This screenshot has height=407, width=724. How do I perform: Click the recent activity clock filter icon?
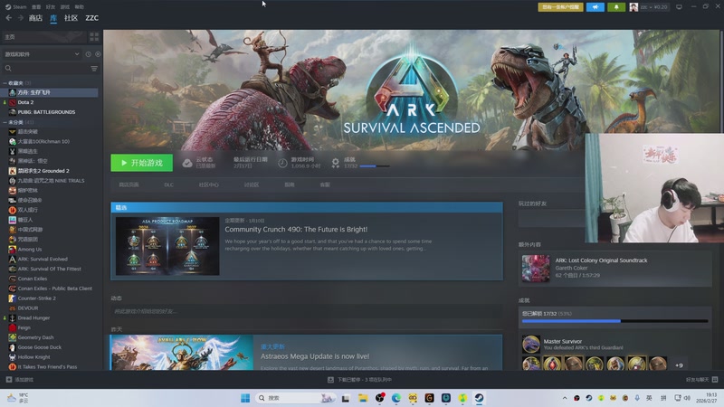88,54
